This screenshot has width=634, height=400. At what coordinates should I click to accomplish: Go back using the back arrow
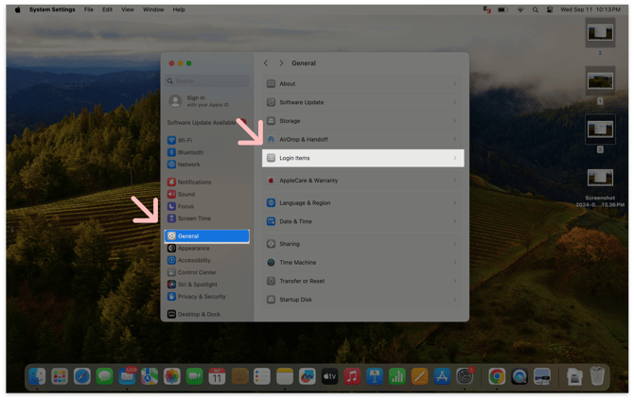click(x=266, y=63)
